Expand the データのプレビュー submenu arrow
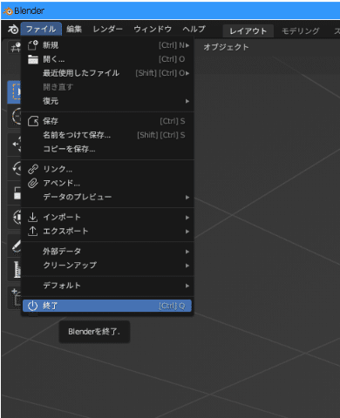 click(187, 198)
